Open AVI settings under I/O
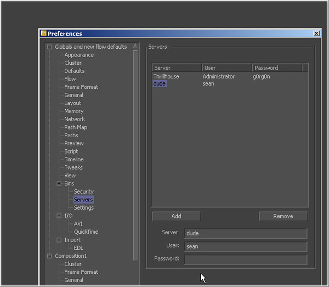The height and width of the screenshot is (287, 329). click(x=78, y=224)
